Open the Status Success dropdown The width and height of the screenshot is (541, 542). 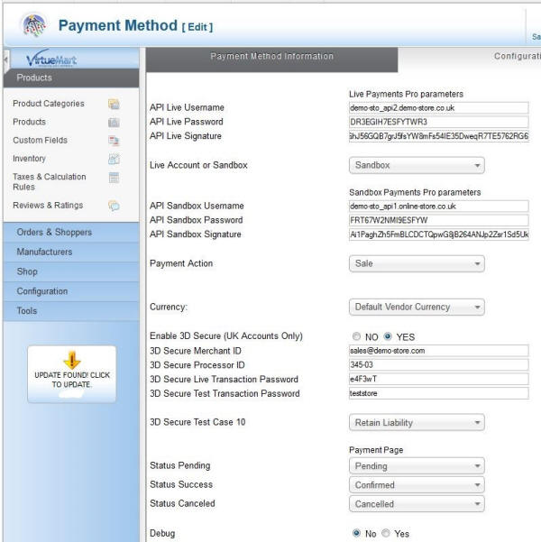tap(417, 485)
